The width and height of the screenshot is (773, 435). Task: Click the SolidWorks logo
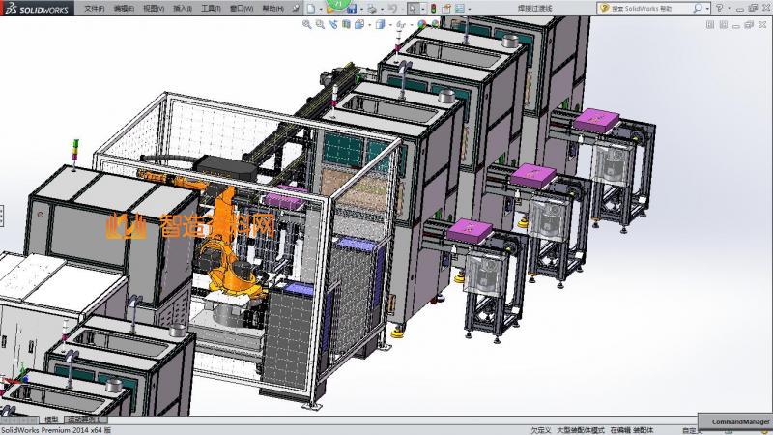[37, 8]
